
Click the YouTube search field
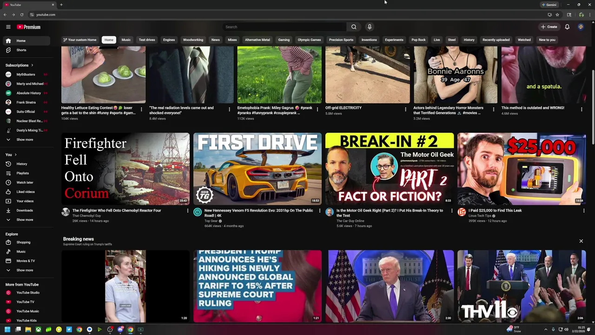coord(284,27)
